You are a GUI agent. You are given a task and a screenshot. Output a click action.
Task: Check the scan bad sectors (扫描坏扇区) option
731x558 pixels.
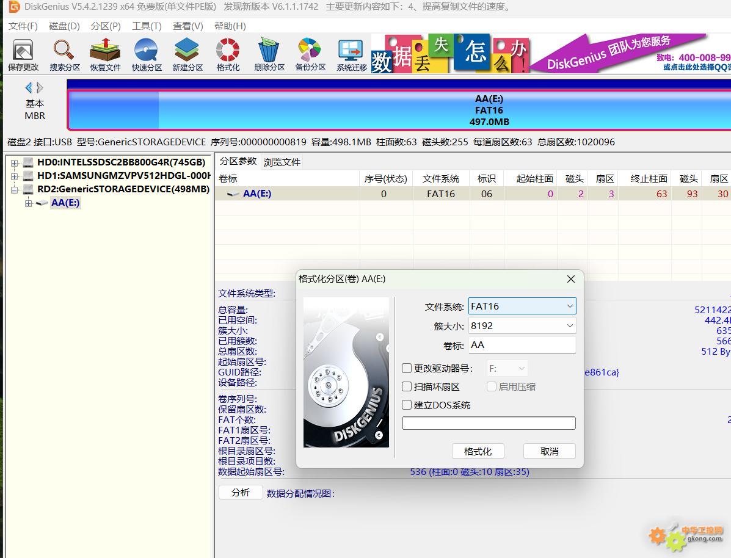coord(407,387)
